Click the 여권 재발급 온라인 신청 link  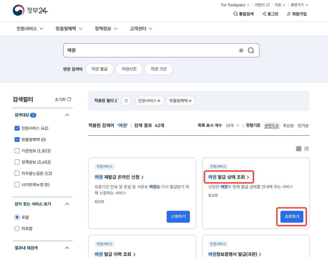(x=119, y=177)
